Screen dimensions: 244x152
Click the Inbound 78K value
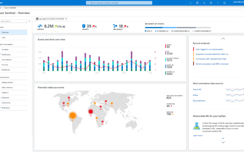pyautogui.click(x=169, y=114)
